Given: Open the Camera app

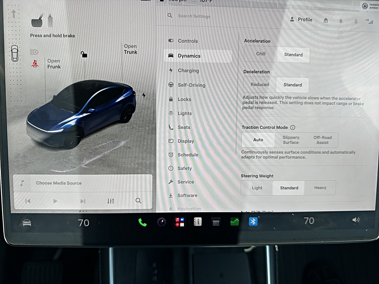Looking at the screenshot, I should [x=162, y=222].
